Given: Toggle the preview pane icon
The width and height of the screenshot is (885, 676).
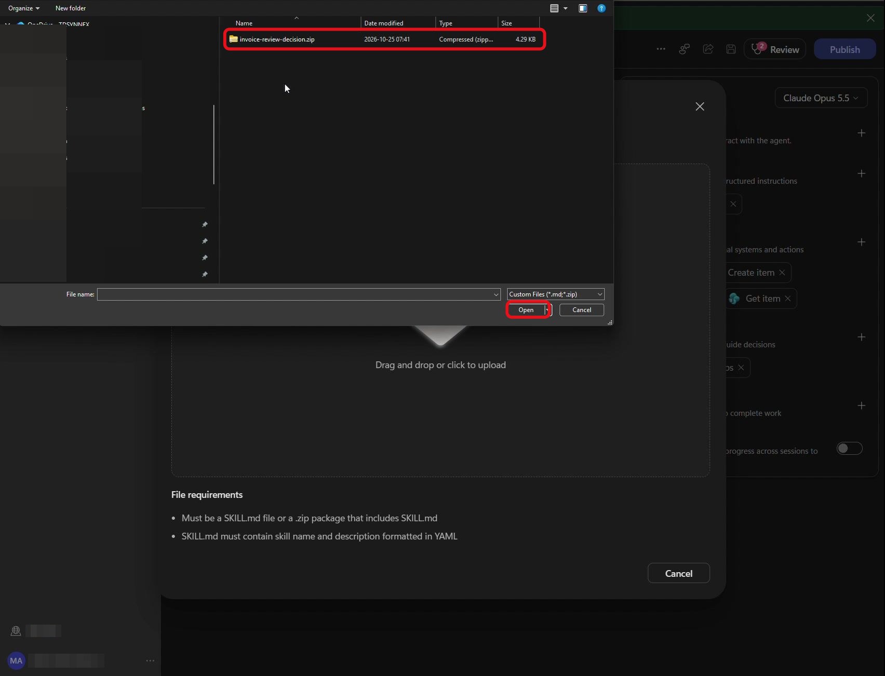Looking at the screenshot, I should click(x=583, y=8).
